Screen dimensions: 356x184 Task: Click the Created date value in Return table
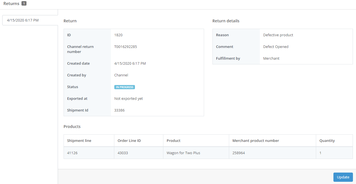pyautogui.click(x=130, y=63)
